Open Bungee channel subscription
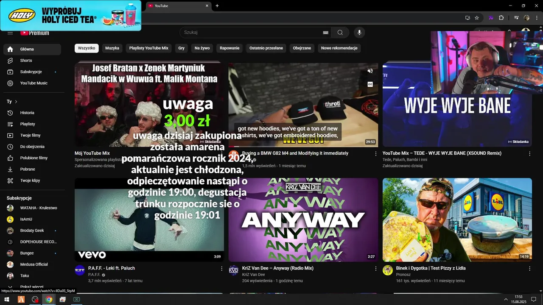This screenshot has width=543, height=305. [32, 253]
